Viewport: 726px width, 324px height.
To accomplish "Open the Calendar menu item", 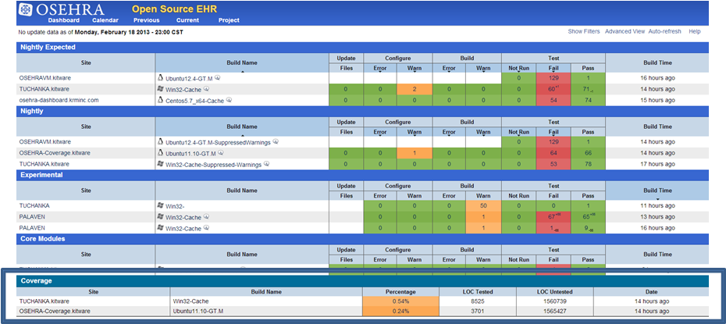I will click(x=105, y=20).
